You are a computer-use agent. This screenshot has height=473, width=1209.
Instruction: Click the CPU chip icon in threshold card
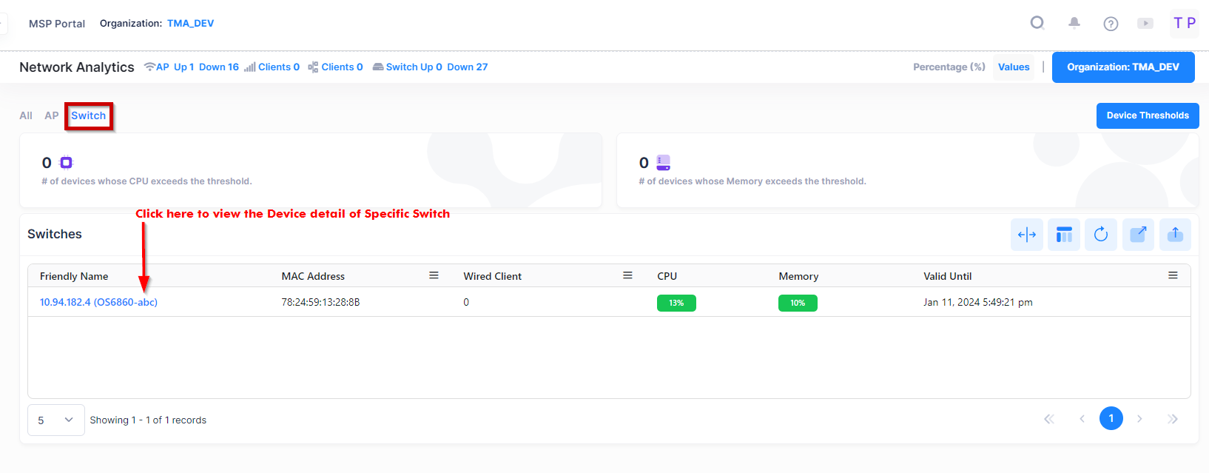(67, 163)
